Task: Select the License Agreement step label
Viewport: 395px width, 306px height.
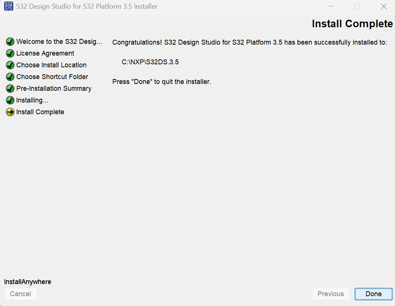Action: pos(45,53)
